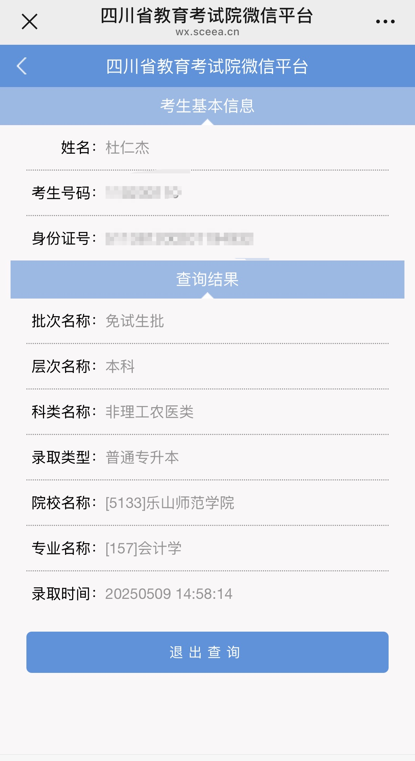Tap the wx.sceea.cn address text

207,32
